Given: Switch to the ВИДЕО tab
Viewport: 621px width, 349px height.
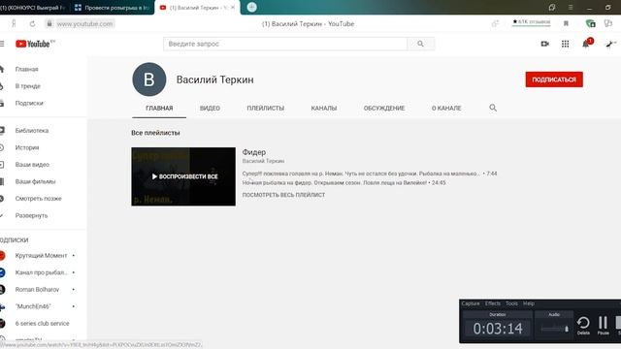Looking at the screenshot, I should click(210, 108).
